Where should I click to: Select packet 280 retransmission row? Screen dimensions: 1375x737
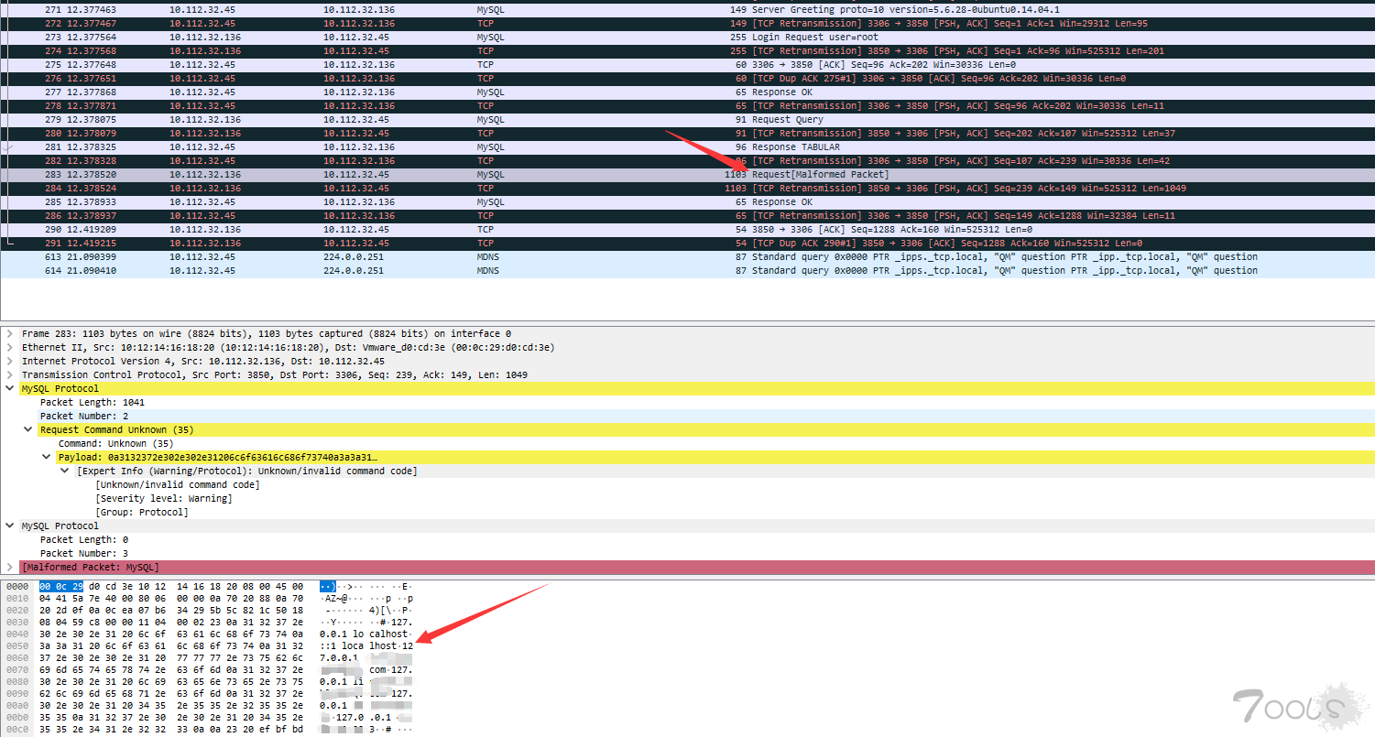coord(687,133)
